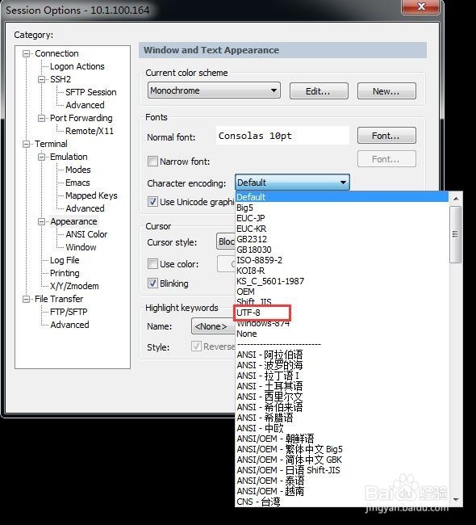Enable the Narrow font checkbox
Screen dimensions: 476x525
[152, 162]
